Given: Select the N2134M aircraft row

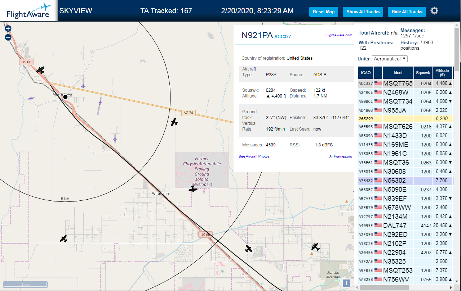Looking at the screenshot, I should point(405,217).
